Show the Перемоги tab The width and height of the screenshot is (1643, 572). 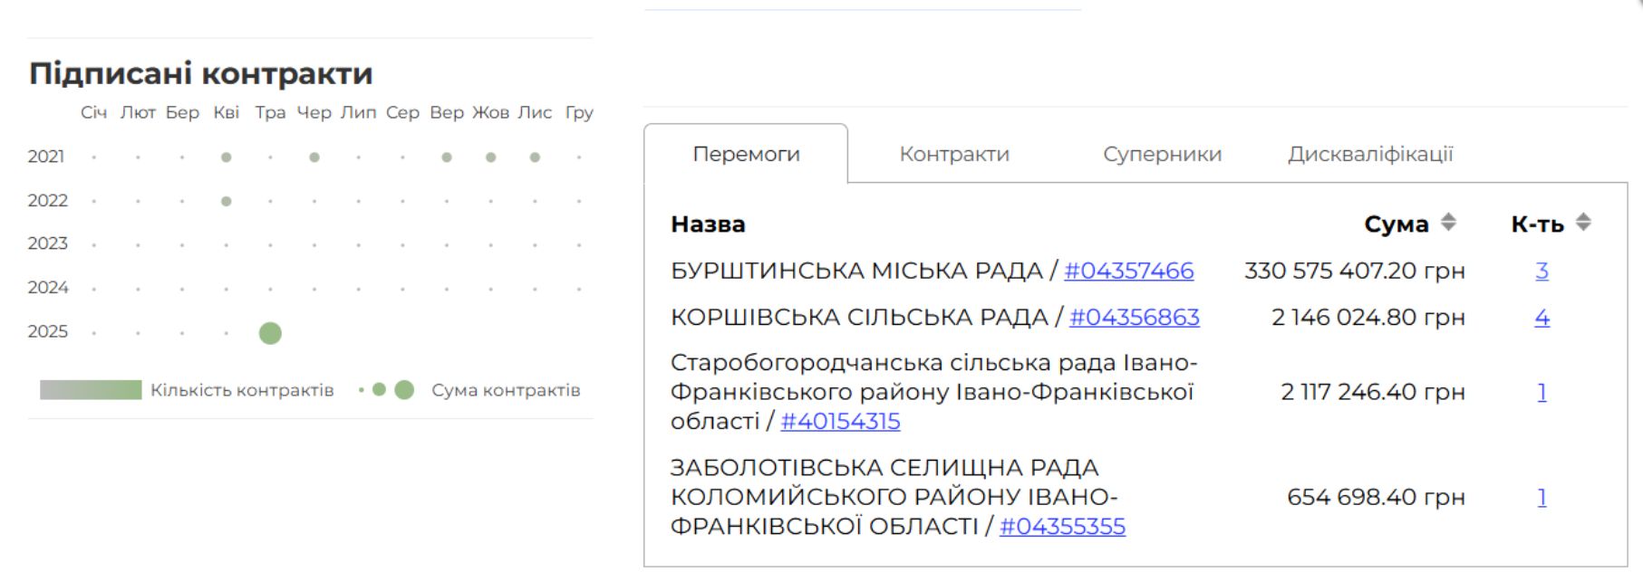[746, 155]
